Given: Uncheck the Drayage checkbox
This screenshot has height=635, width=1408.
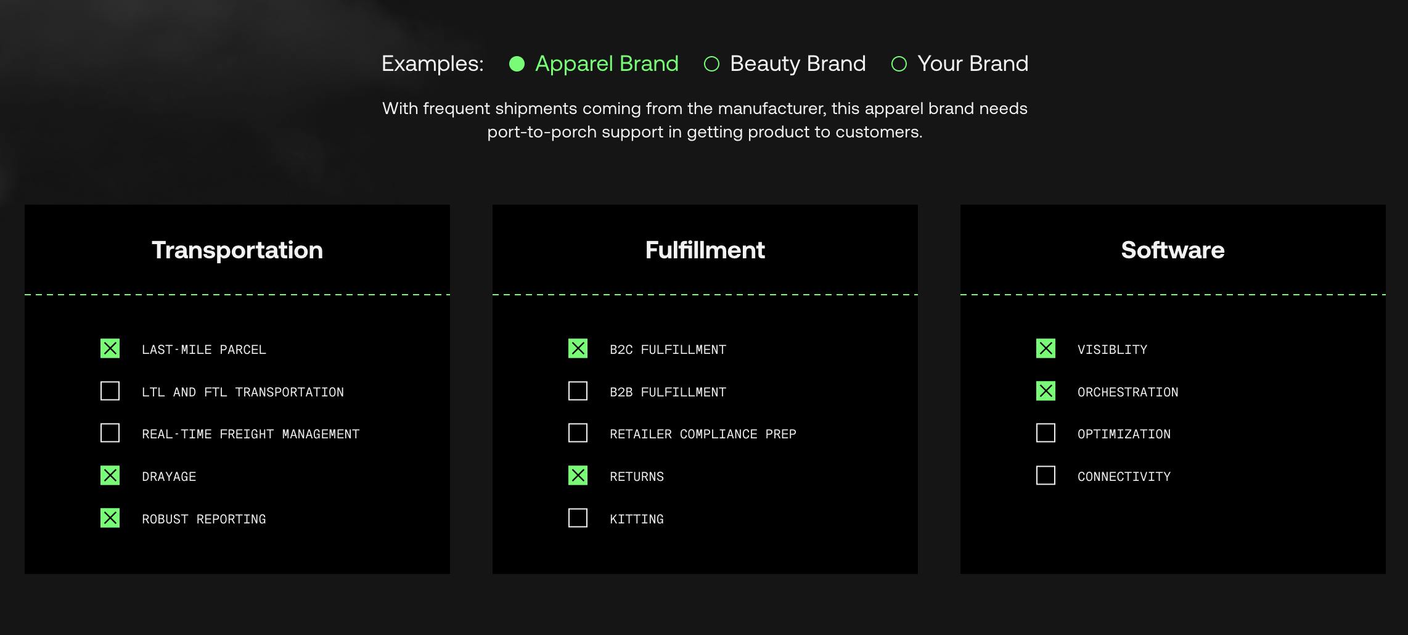Looking at the screenshot, I should [x=110, y=476].
